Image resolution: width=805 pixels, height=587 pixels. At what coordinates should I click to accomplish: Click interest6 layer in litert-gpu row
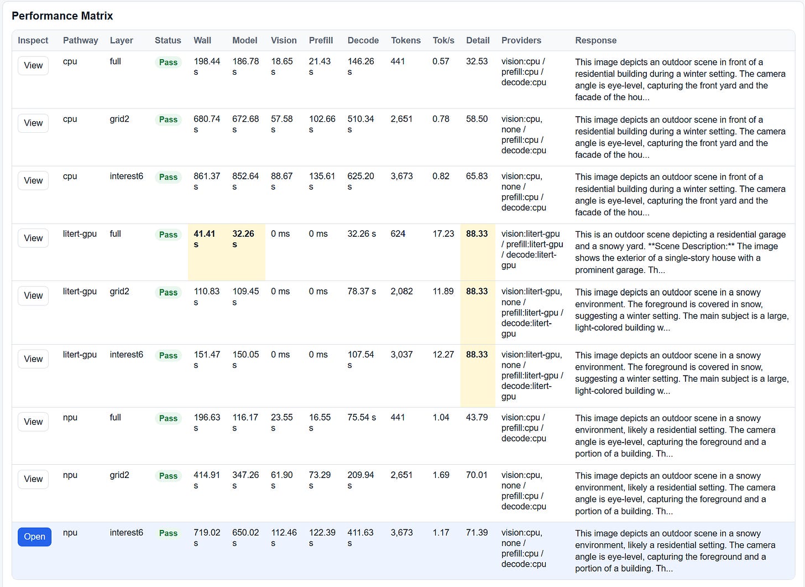coord(126,355)
